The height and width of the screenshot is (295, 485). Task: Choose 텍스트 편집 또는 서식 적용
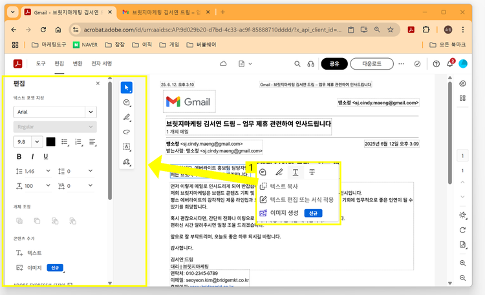(x=297, y=200)
